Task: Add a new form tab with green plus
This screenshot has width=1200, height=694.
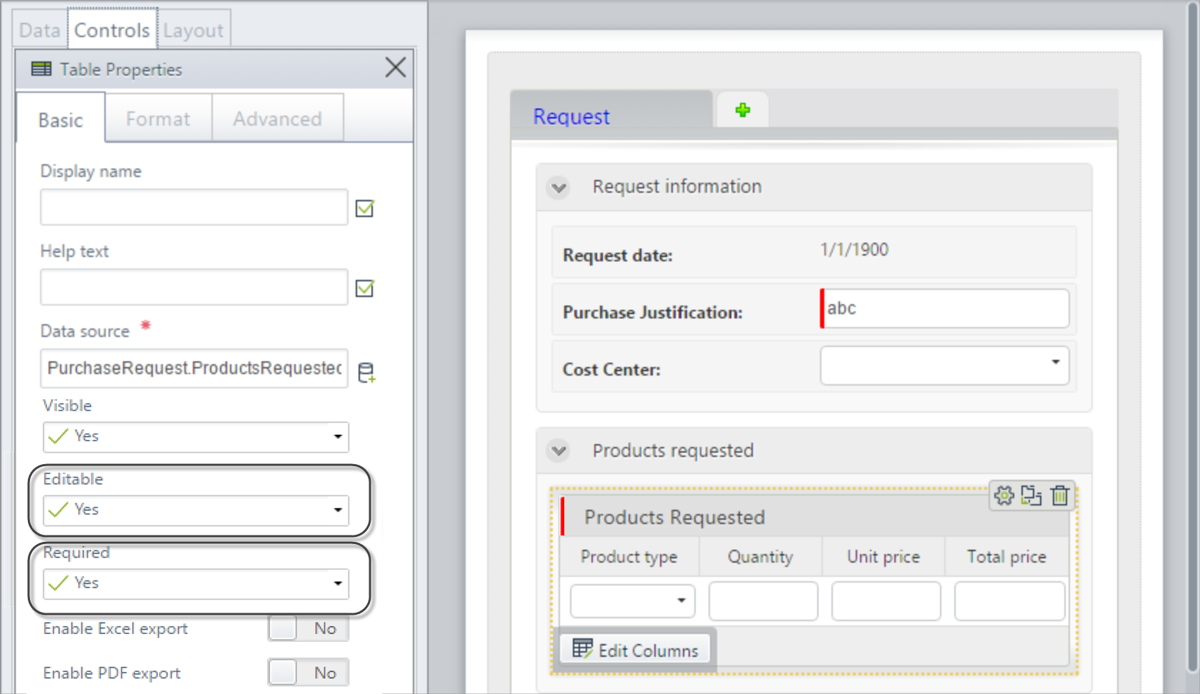Action: click(743, 110)
